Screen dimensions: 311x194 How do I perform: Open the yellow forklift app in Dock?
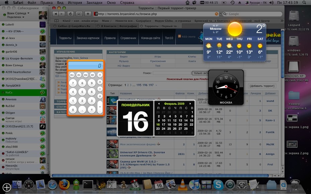[100, 185]
